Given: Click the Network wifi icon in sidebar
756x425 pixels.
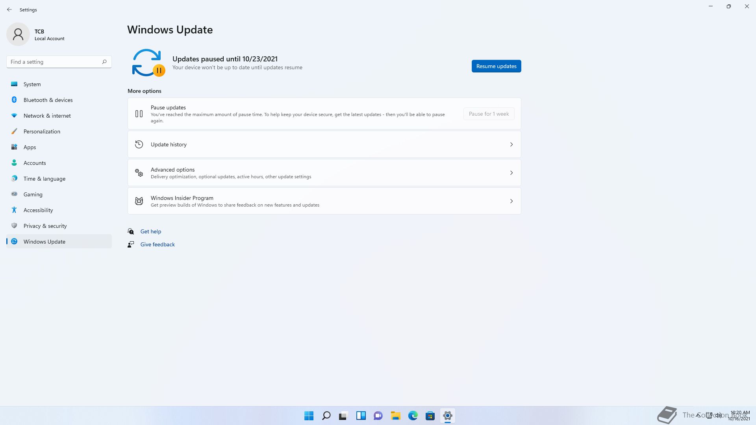Looking at the screenshot, I should (14, 115).
